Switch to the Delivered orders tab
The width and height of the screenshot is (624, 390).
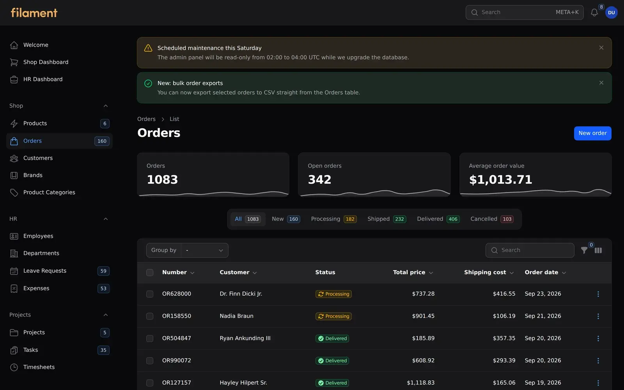[x=438, y=219]
